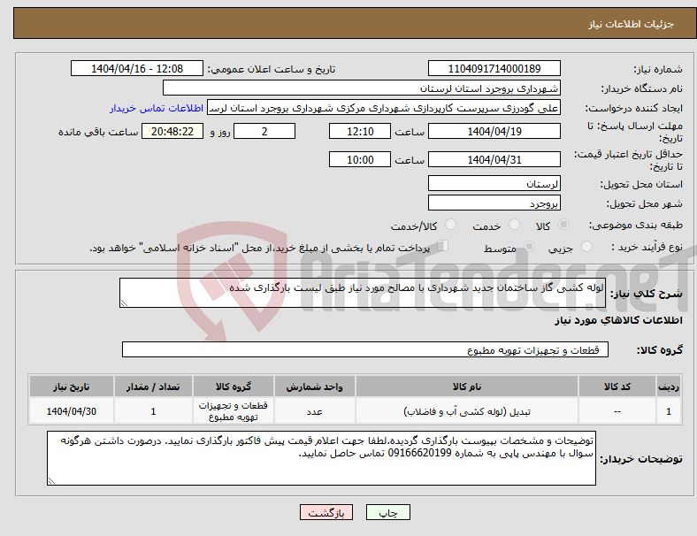Select the کالا/خدمت radio button

[451, 225]
